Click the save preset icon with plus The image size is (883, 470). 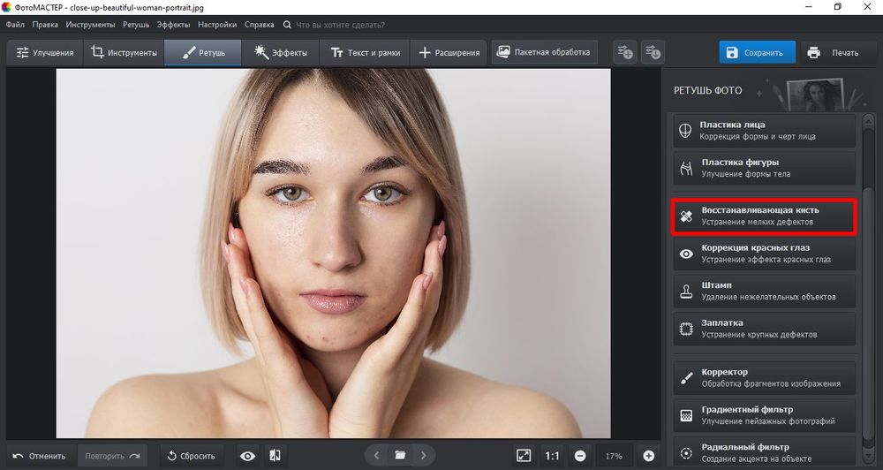coord(625,53)
